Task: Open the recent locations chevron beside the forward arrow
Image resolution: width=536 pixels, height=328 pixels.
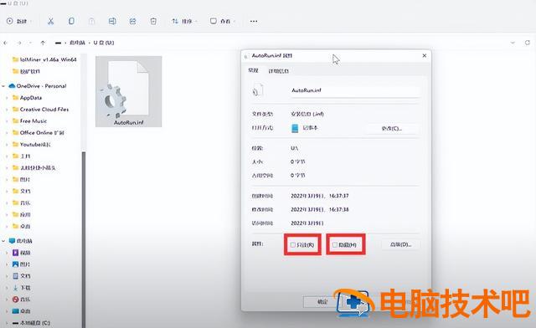Action: coord(30,43)
